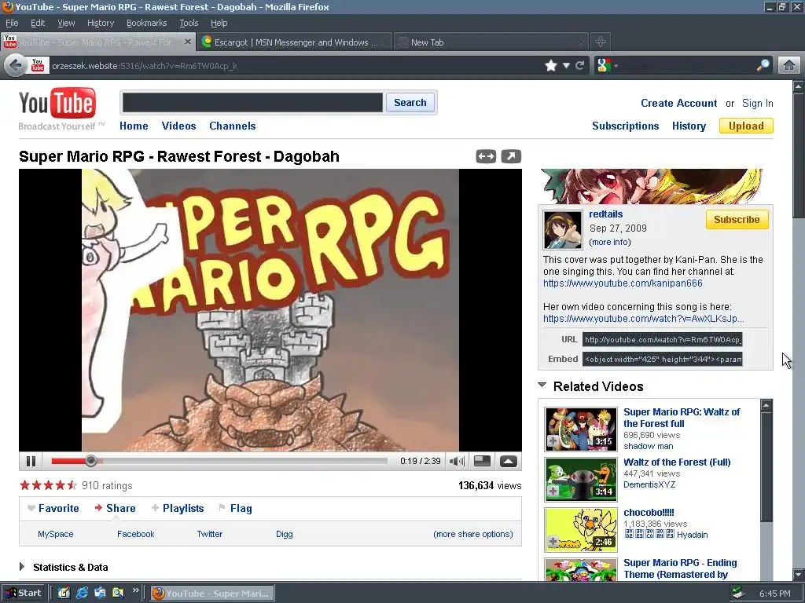Open the YouTube History link

pos(689,126)
